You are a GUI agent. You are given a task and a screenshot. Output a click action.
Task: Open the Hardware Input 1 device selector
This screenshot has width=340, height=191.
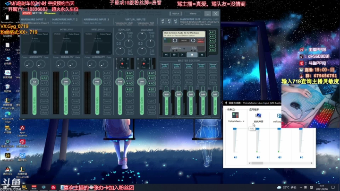pyautogui.click(x=34, y=23)
